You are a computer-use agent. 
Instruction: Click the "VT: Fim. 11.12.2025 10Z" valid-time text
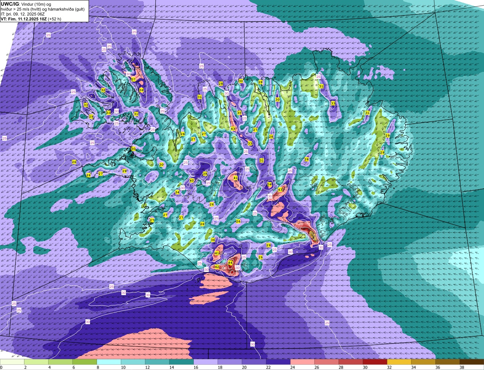point(24,19)
